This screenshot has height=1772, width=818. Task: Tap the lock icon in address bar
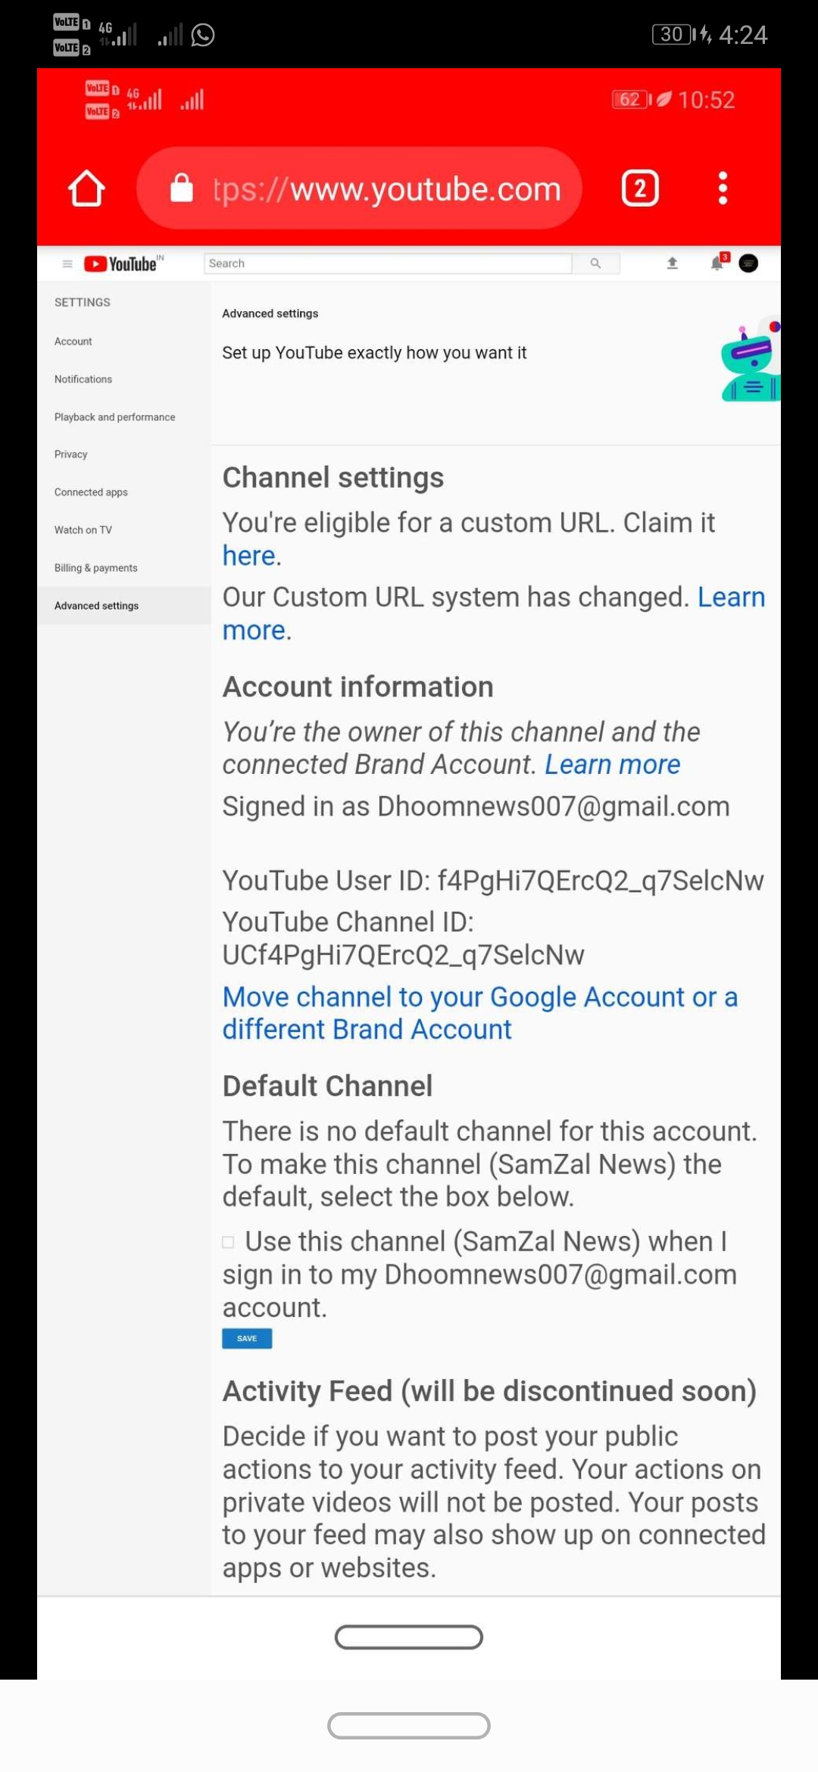[x=182, y=188]
